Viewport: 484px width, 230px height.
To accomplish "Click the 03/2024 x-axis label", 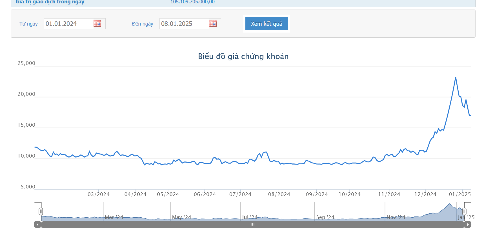I will point(99,194).
